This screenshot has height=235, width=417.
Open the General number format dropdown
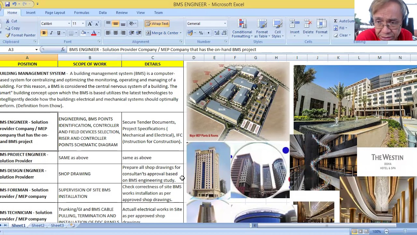(x=225, y=23)
